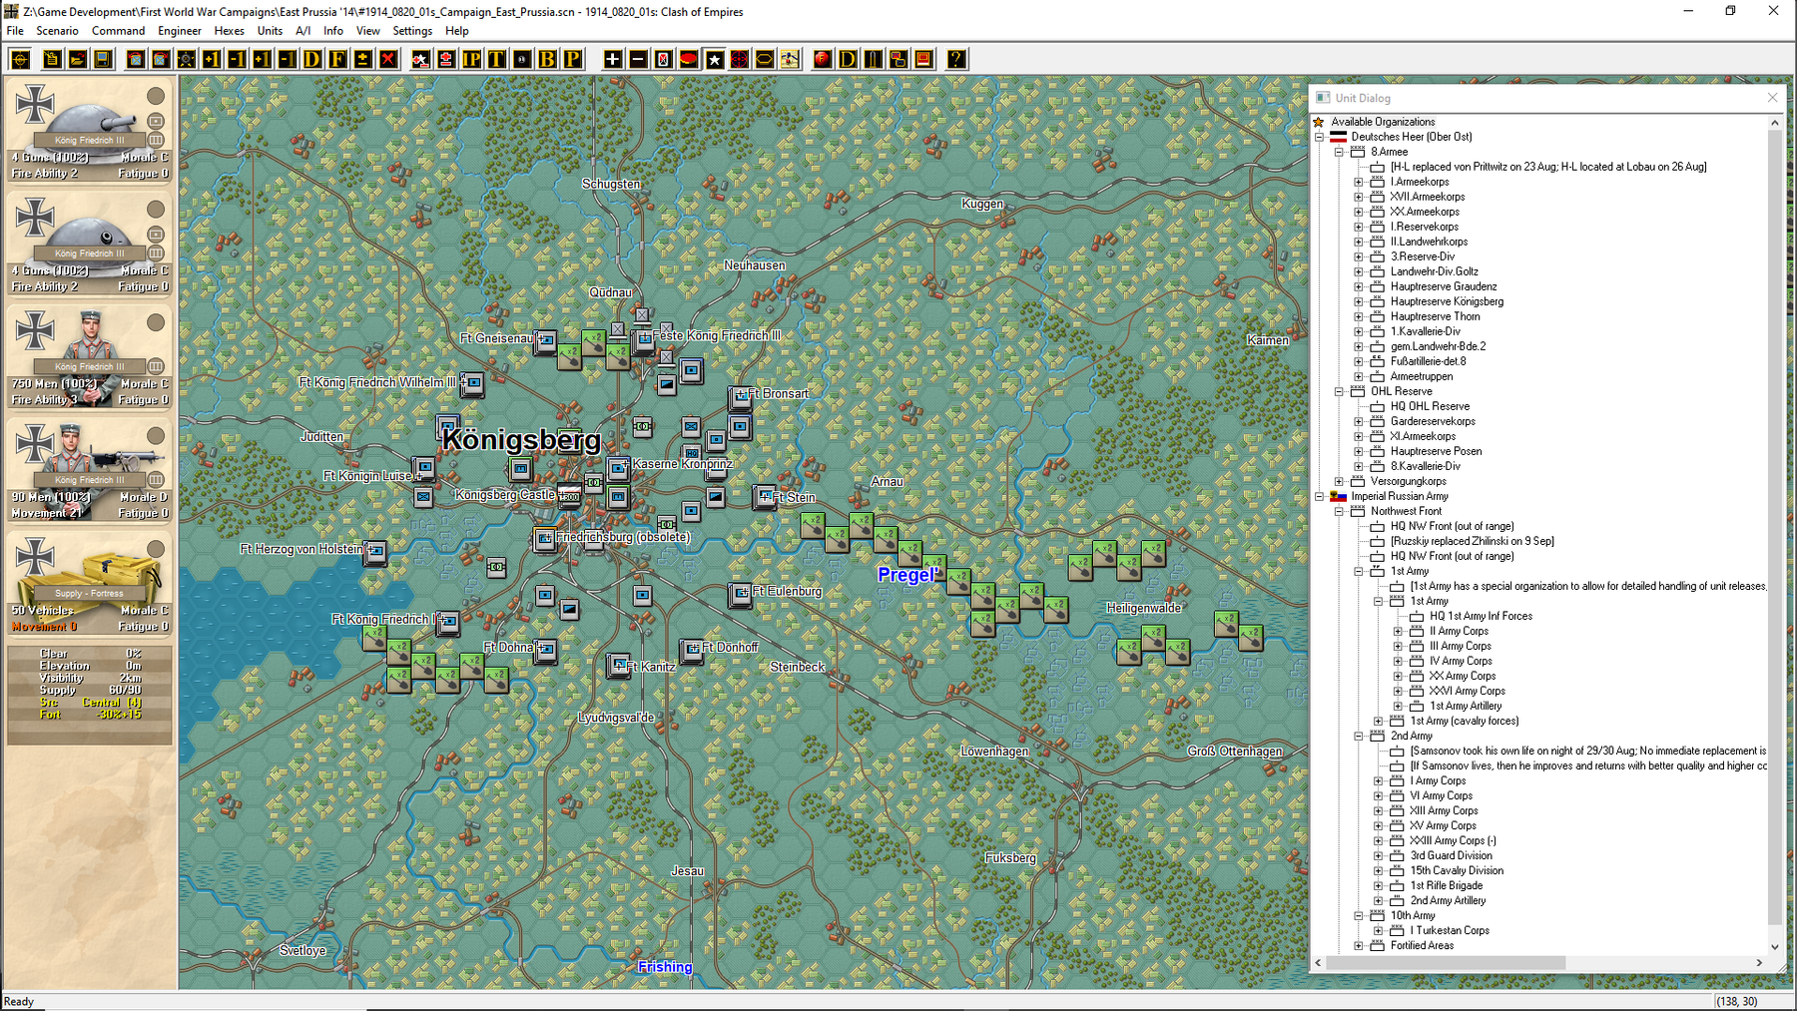The image size is (1797, 1011).
Task: Click the crosshair targeting toolbar icon
Action: tap(20, 59)
